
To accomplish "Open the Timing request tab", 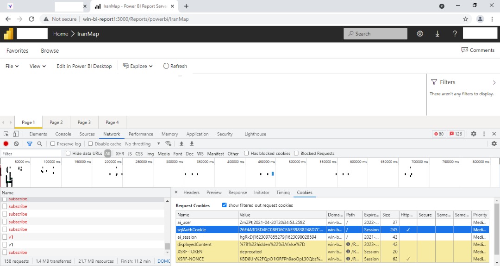I will click(x=283, y=192).
